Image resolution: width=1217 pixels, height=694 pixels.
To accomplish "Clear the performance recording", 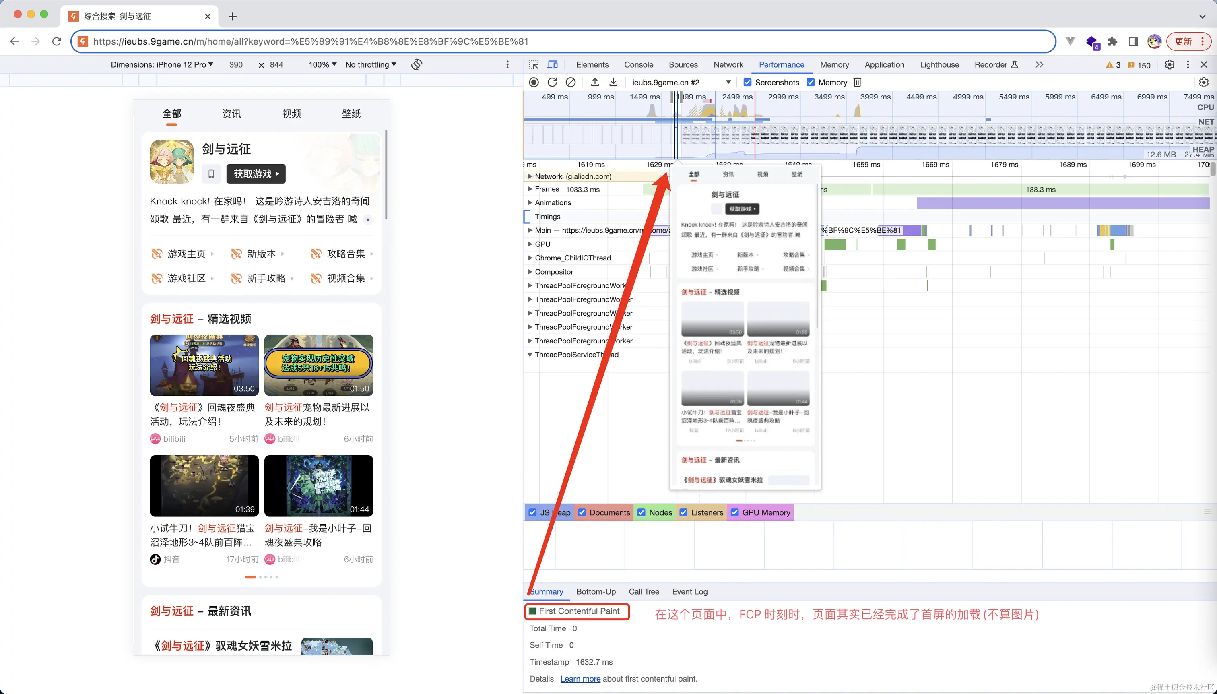I will click(x=570, y=83).
